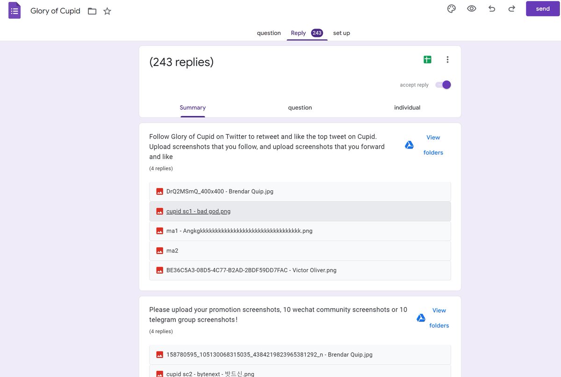Open 158780595 - Brendar Quip.jpg file
The image size is (561, 377).
[x=300, y=355]
